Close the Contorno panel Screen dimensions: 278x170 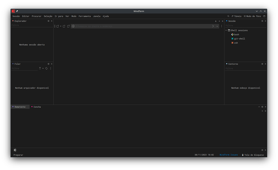tap(265, 64)
